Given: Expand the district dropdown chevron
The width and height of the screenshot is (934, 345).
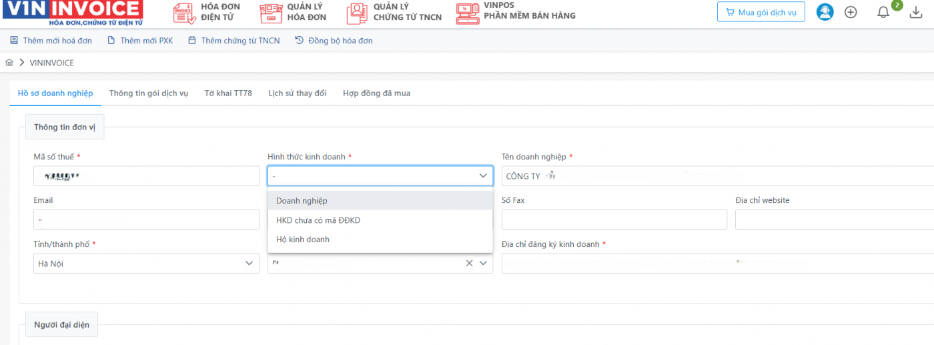Looking at the screenshot, I should coord(484,264).
